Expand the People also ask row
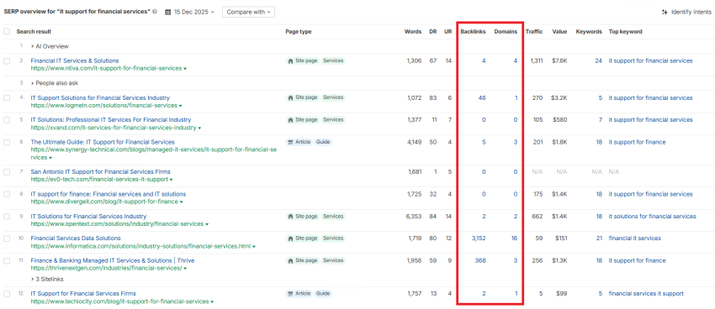Screen dimensions: 715x309 tap(54, 83)
